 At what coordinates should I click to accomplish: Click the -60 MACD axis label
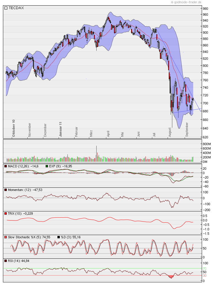pyautogui.click(x=206, y=186)
